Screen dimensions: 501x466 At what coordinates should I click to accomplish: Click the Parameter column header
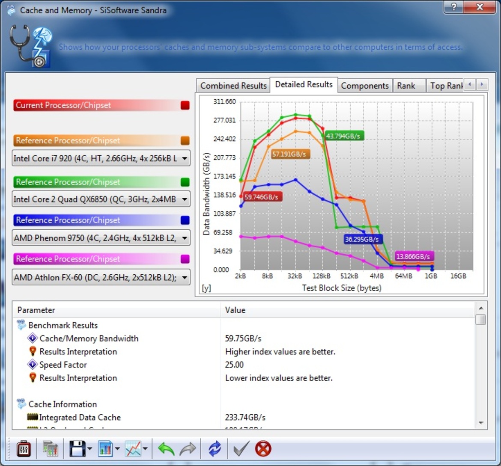tap(116, 310)
